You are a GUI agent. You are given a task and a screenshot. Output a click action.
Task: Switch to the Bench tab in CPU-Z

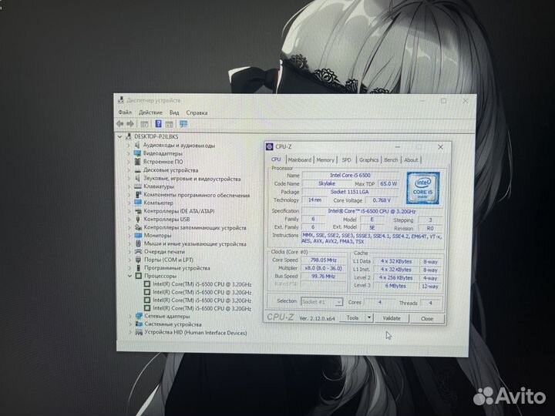coord(391,160)
